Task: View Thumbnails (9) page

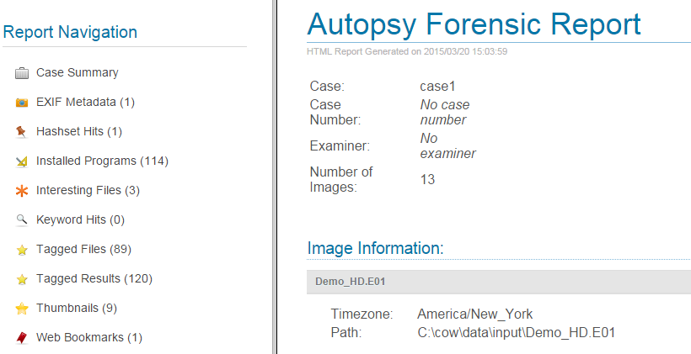Action: click(x=77, y=309)
